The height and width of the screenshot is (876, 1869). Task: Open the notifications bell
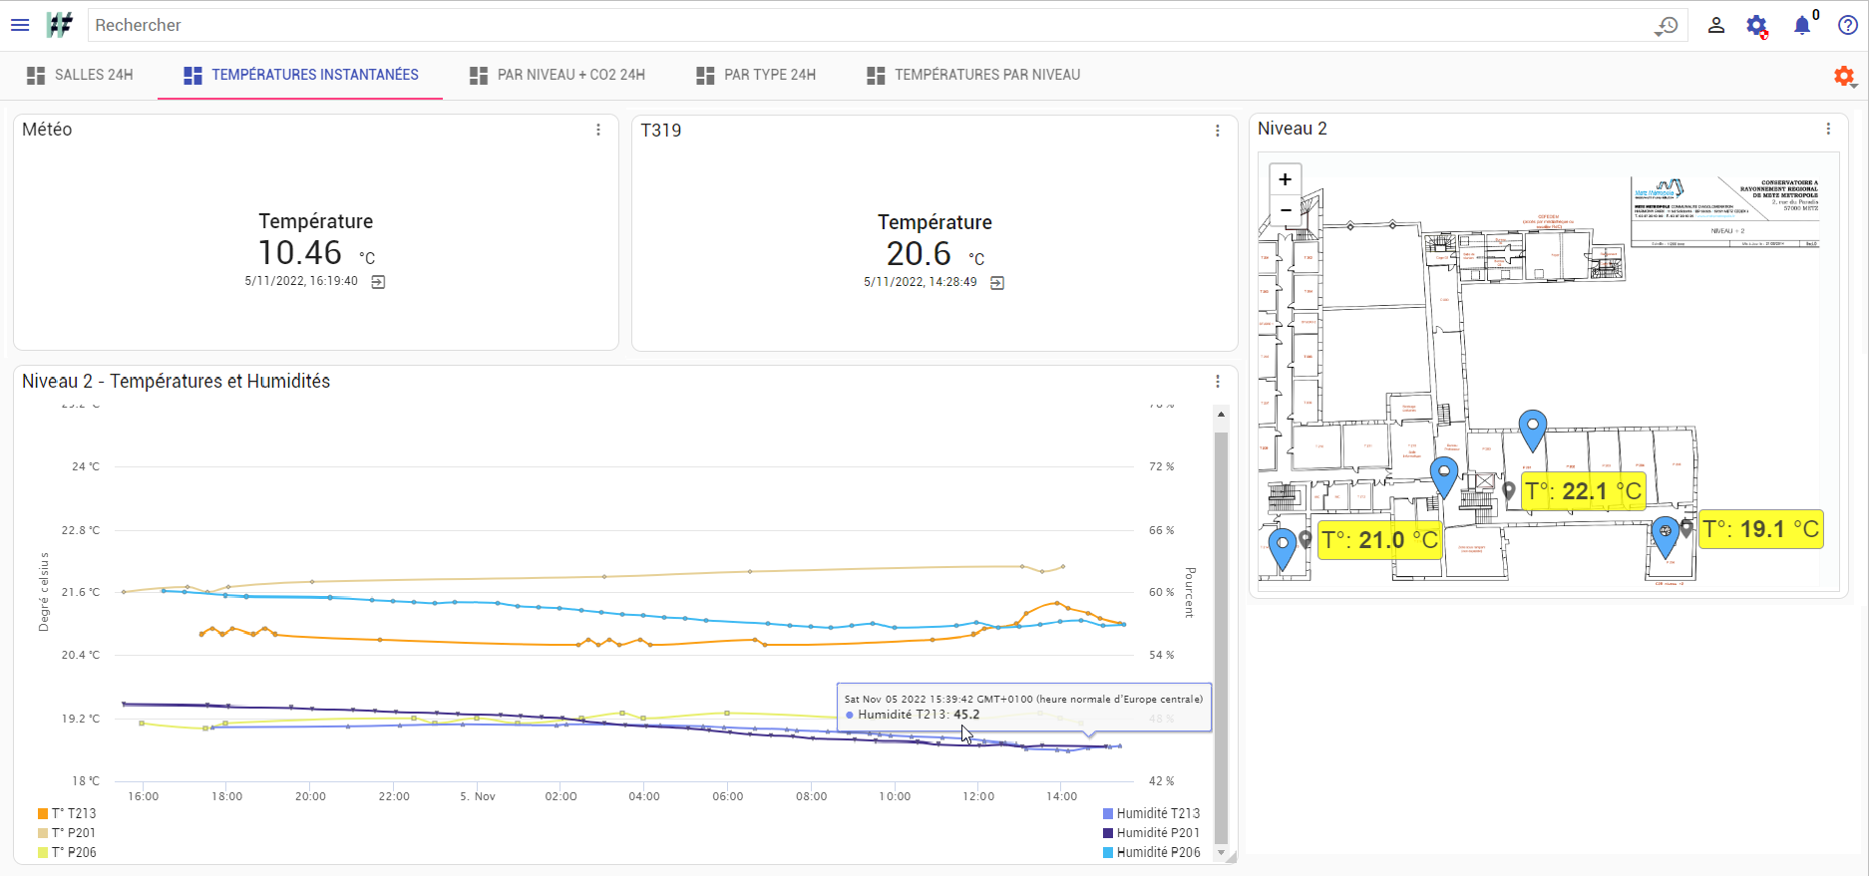pos(1802,26)
